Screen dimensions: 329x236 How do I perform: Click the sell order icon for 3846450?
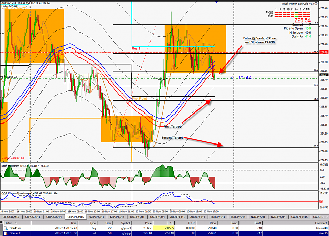coord(6,233)
